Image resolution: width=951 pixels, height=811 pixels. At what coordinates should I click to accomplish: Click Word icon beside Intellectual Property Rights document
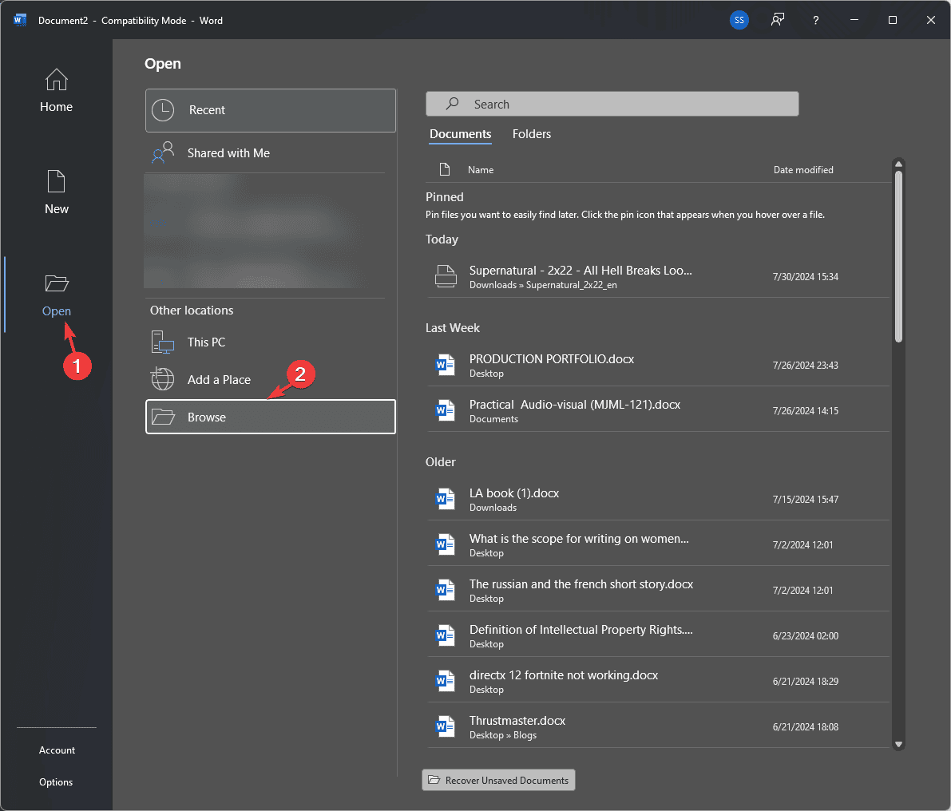[x=446, y=635]
